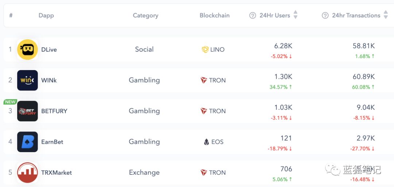
Task: Click the TRXMarket logo icon
Action: coord(27,172)
